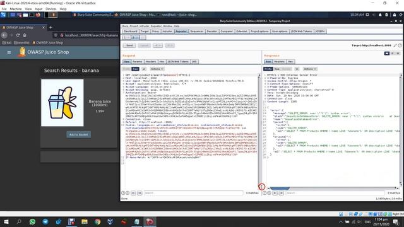Open response Headers tab
The width and height of the screenshot is (404, 227).
coord(279,62)
